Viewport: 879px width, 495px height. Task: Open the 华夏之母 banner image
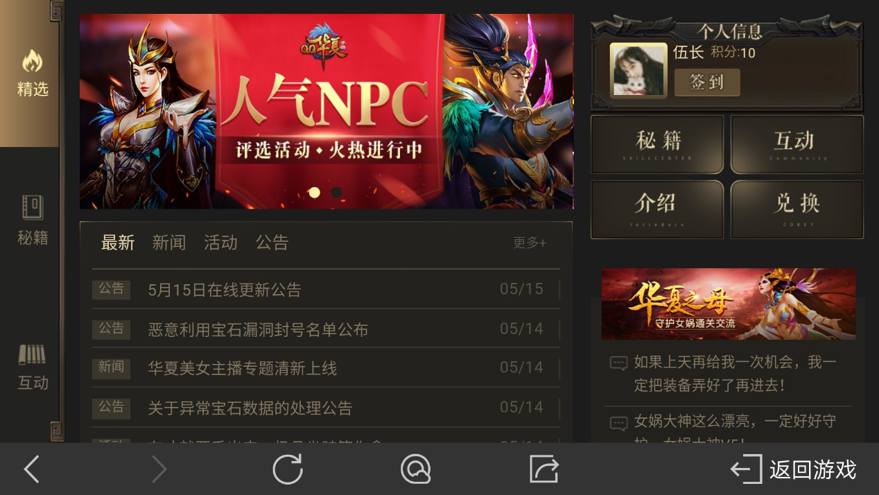click(729, 304)
